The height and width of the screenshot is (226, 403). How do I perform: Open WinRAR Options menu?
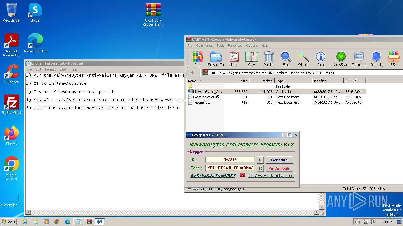pyautogui.click(x=252, y=46)
